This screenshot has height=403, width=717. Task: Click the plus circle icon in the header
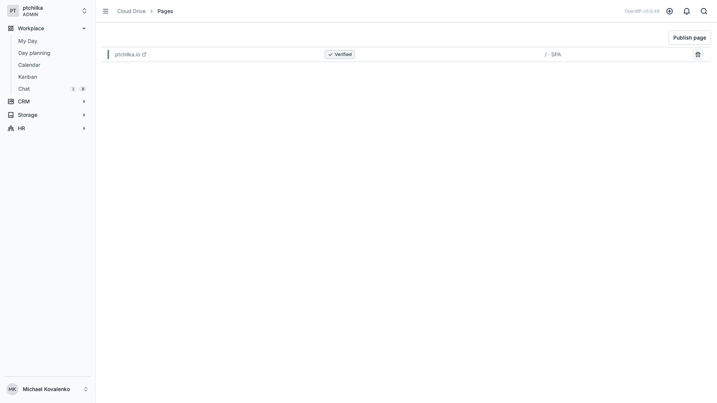(x=669, y=11)
